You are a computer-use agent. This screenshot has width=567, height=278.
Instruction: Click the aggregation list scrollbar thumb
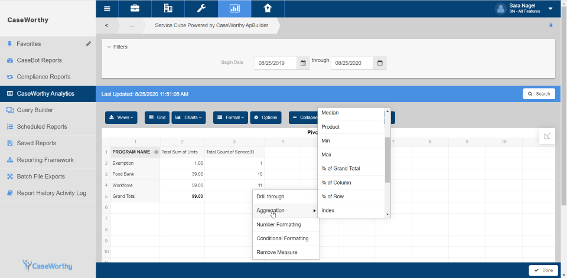point(387,160)
